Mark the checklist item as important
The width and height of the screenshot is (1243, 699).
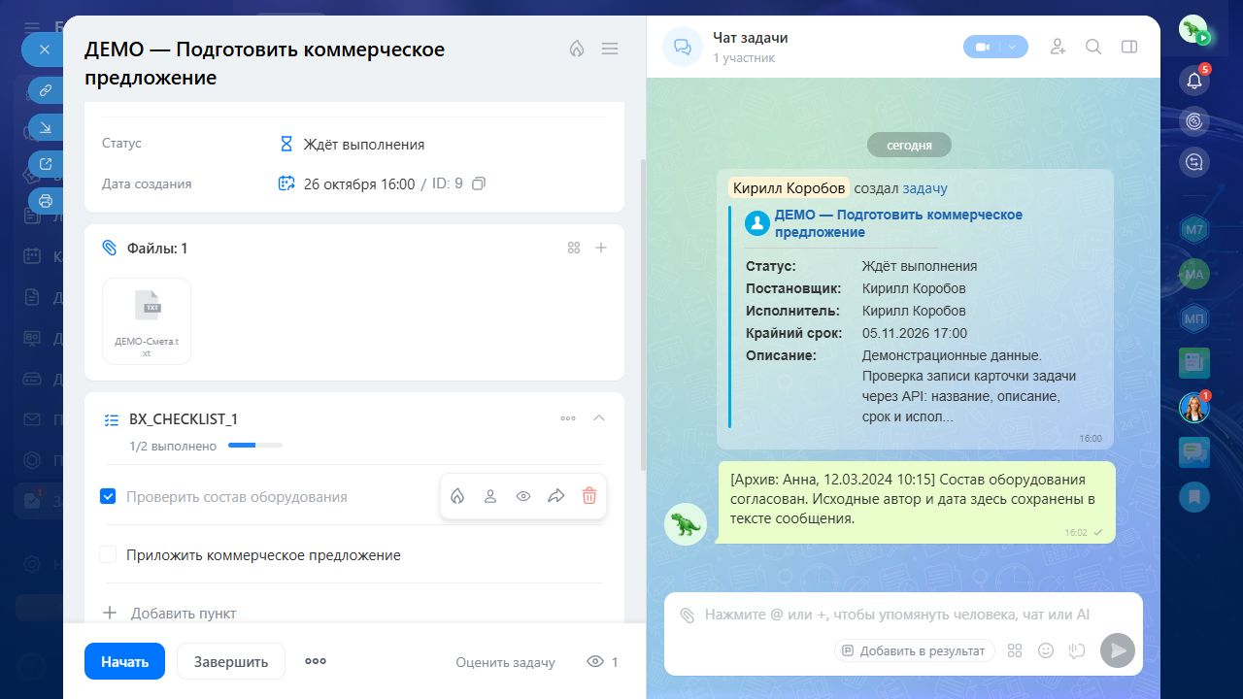click(x=457, y=496)
